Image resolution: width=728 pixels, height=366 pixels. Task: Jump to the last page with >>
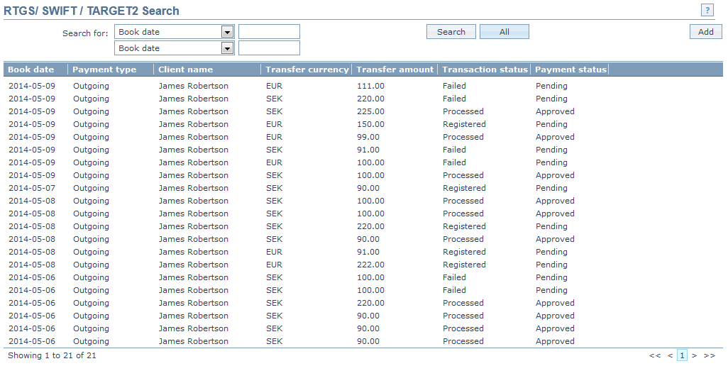click(x=709, y=356)
